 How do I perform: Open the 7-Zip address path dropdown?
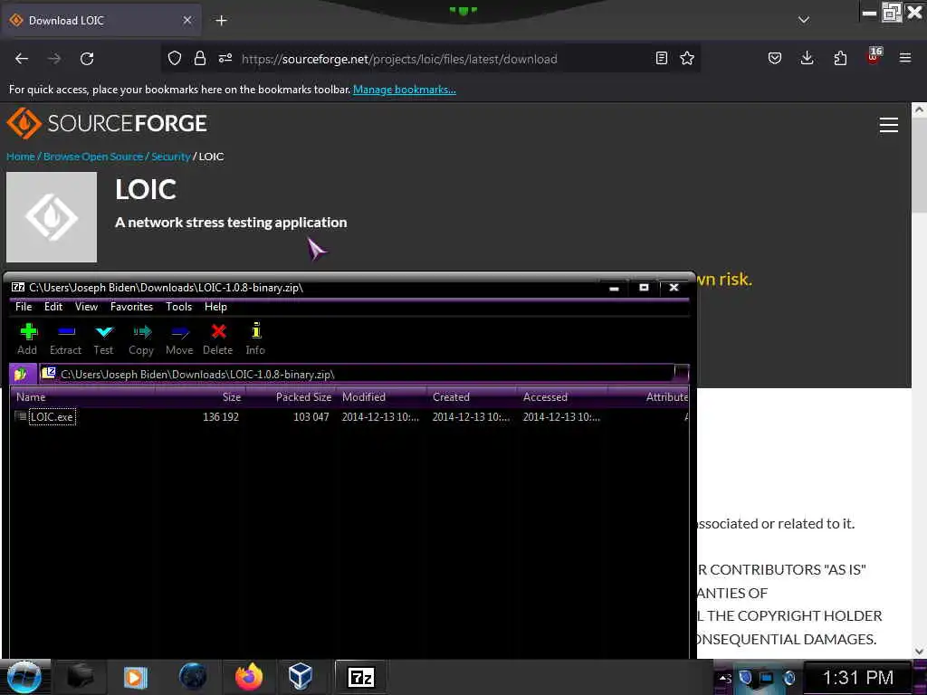(681, 374)
